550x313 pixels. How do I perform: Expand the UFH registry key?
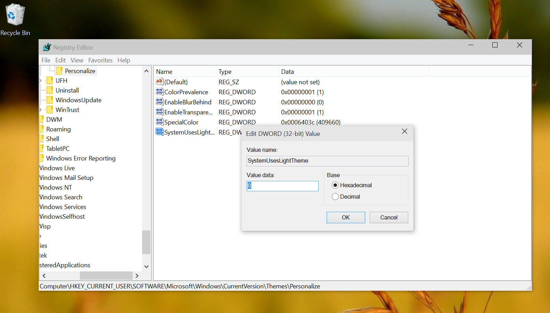(41, 80)
